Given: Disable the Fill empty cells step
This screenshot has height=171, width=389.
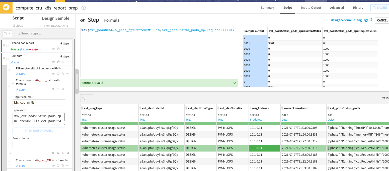Looking at the screenshot, I should [58, 74].
